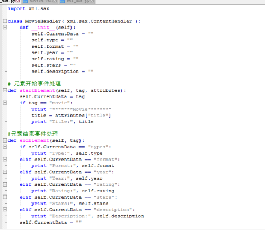Click the 'elif self.CurrentData == "description":' line
The width and height of the screenshot is (265, 230).
pos(77,210)
